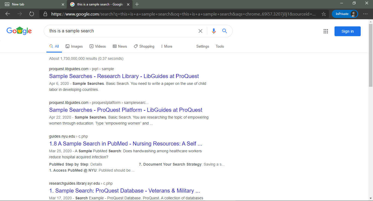The width and height of the screenshot is (373, 201).
Task: Switch to Videos results
Action: coord(98,47)
